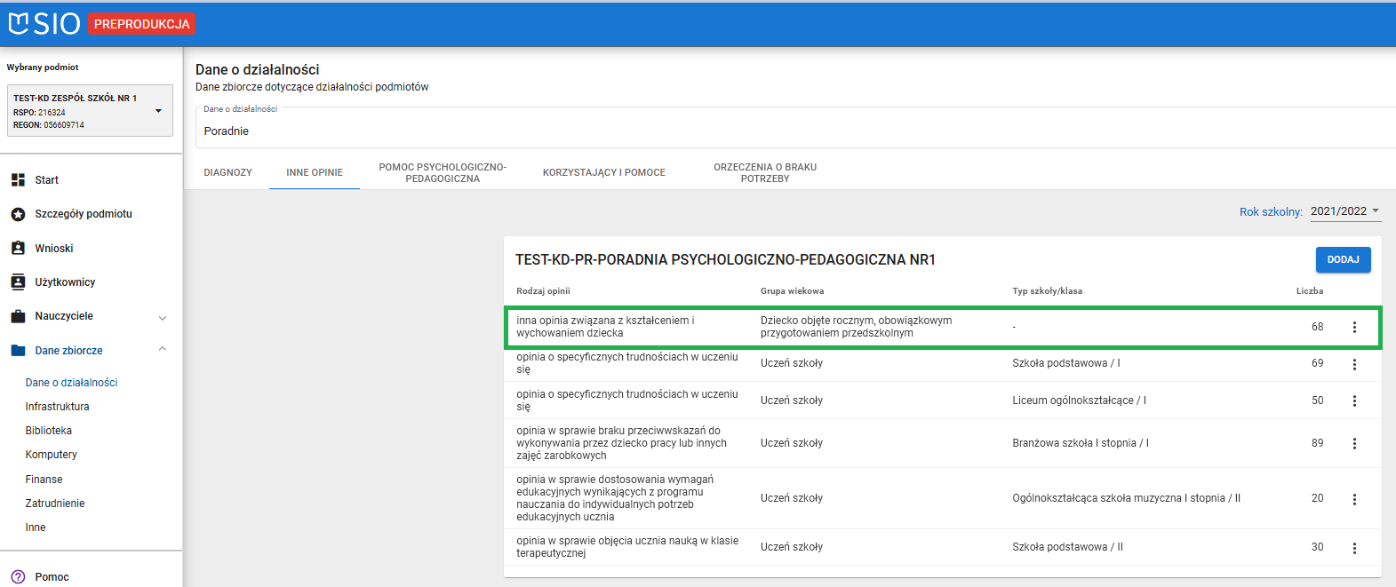Go to Wnioski in the sidebar
The image size is (1396, 587).
pyautogui.click(x=54, y=249)
